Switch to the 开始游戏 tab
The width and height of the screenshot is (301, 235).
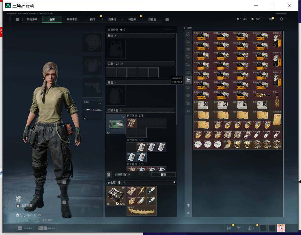pos(32,19)
